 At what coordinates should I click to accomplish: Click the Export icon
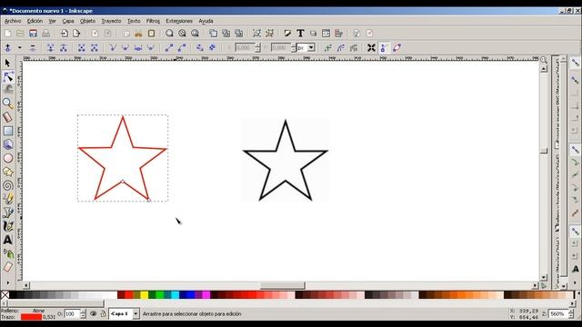click(x=76, y=34)
